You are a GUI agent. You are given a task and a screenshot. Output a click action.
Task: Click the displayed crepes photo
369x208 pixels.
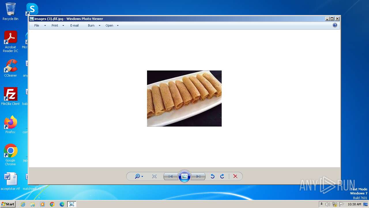(184, 99)
